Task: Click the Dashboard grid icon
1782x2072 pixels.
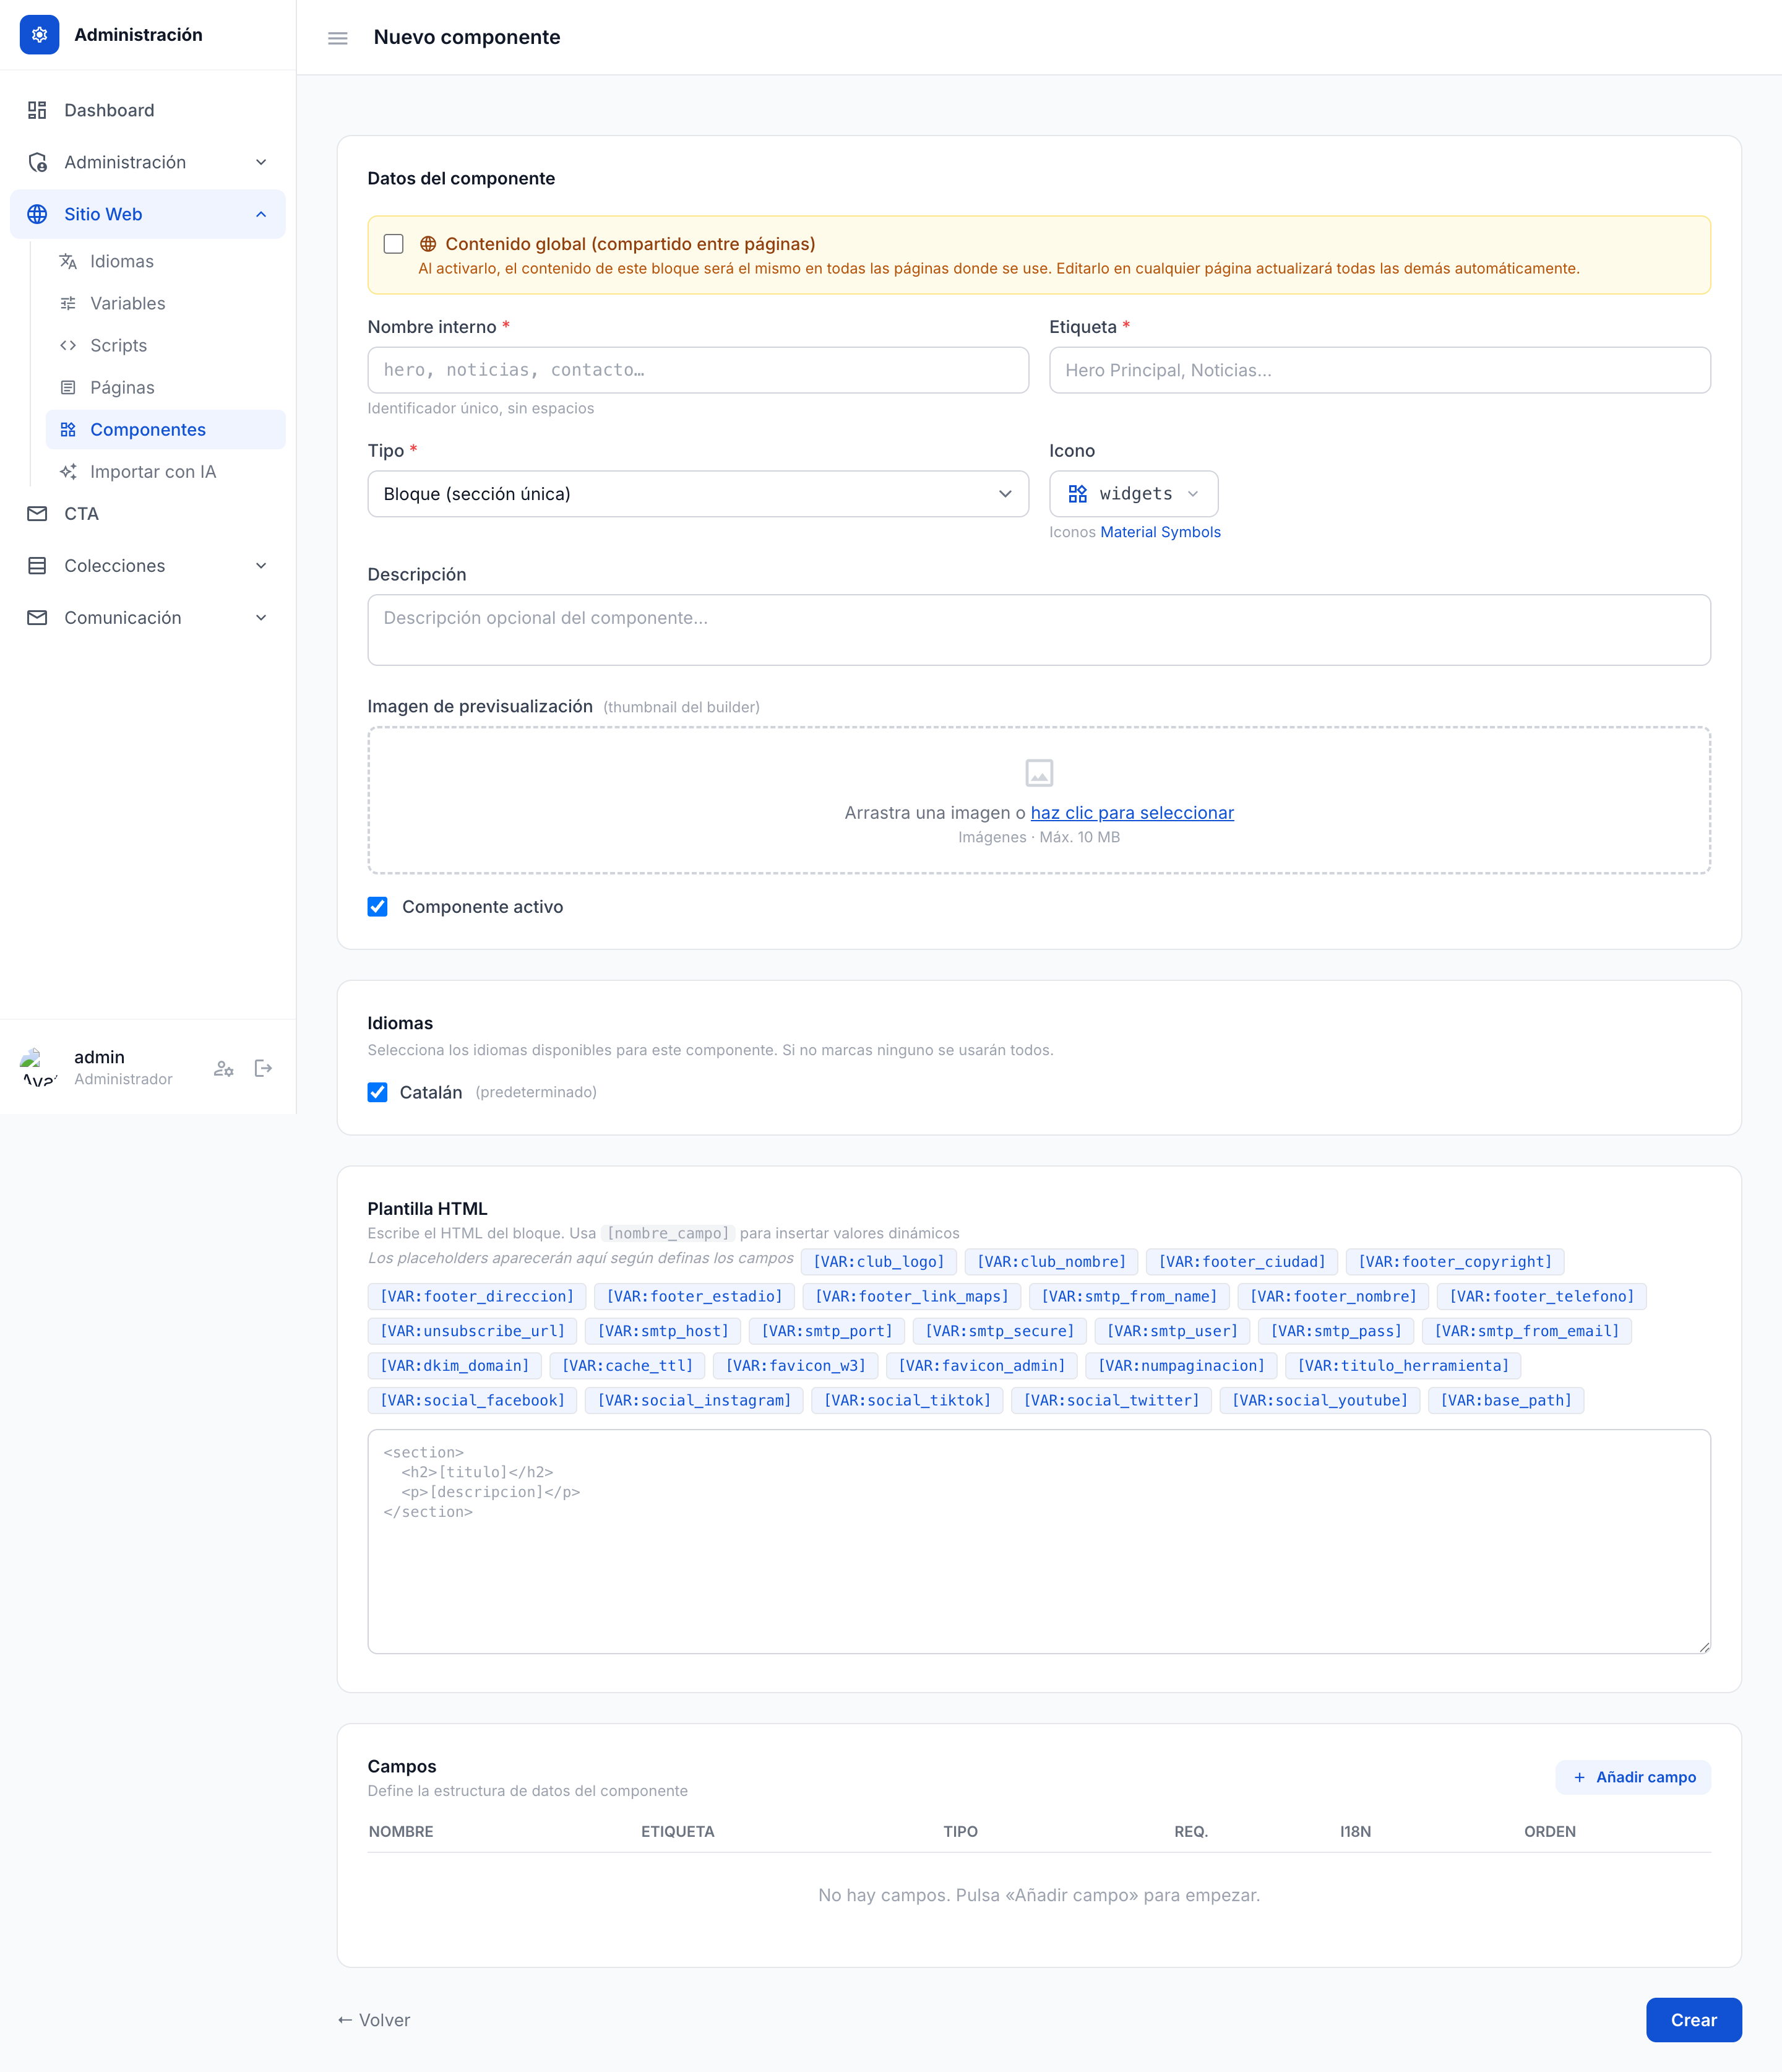Action: (37, 110)
